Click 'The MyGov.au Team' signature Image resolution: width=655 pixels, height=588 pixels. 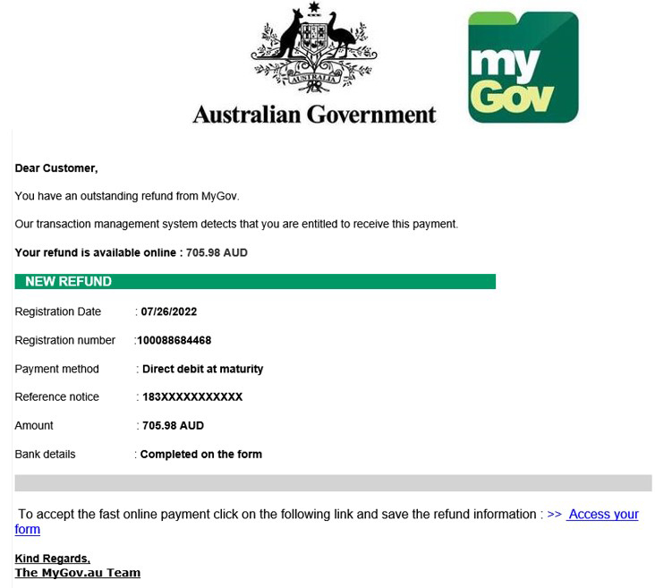(x=77, y=573)
